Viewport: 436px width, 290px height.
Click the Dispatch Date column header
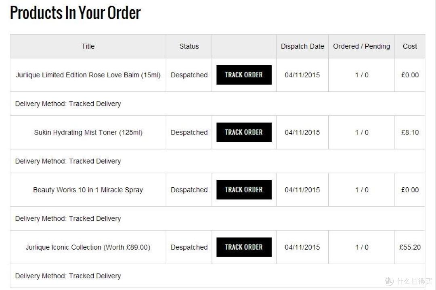pos(302,46)
